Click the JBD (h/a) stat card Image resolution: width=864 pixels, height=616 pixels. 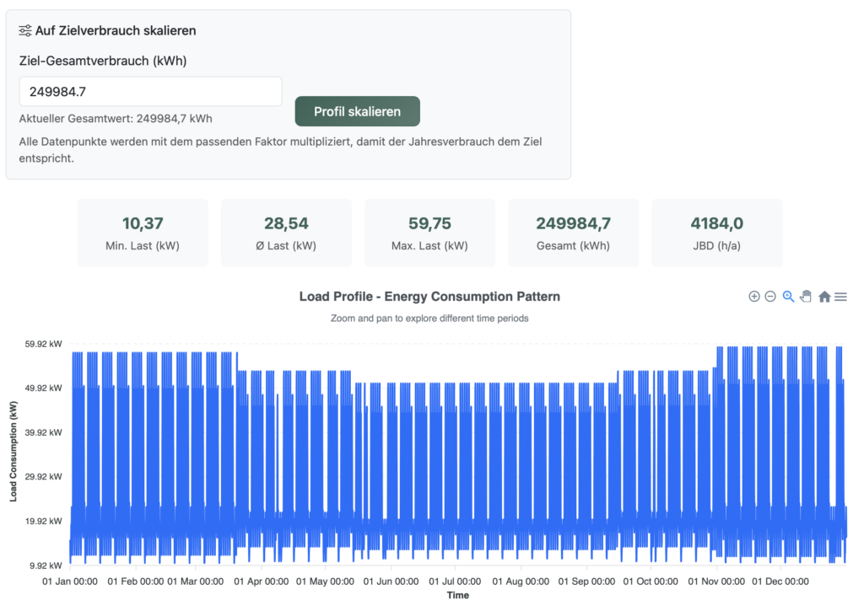click(x=716, y=233)
